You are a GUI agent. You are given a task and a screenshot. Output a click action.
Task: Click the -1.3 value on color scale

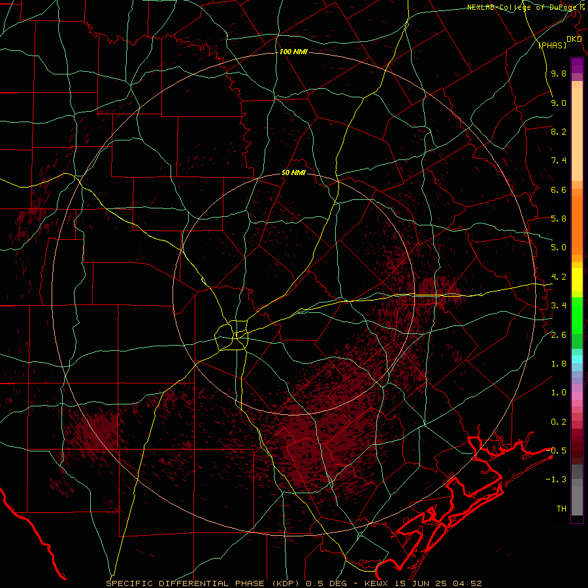coord(556,480)
